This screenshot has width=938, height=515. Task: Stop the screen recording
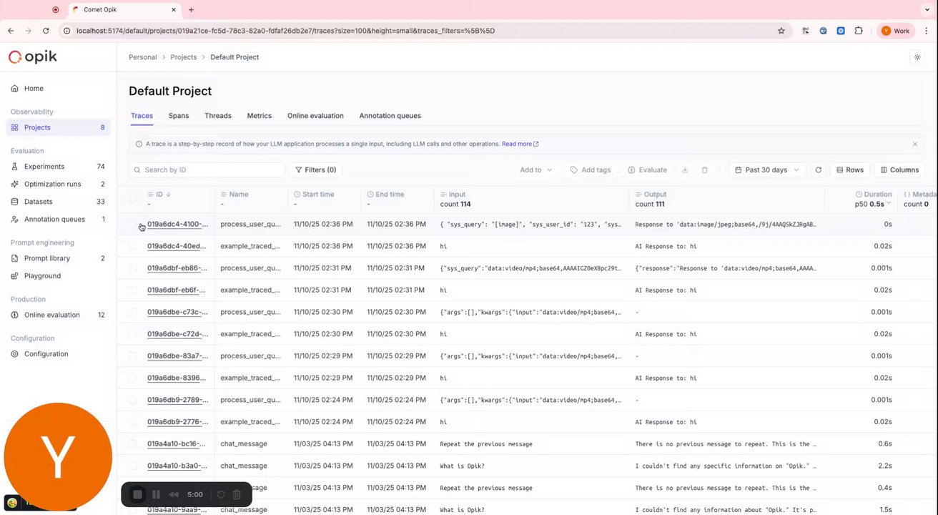(138, 494)
